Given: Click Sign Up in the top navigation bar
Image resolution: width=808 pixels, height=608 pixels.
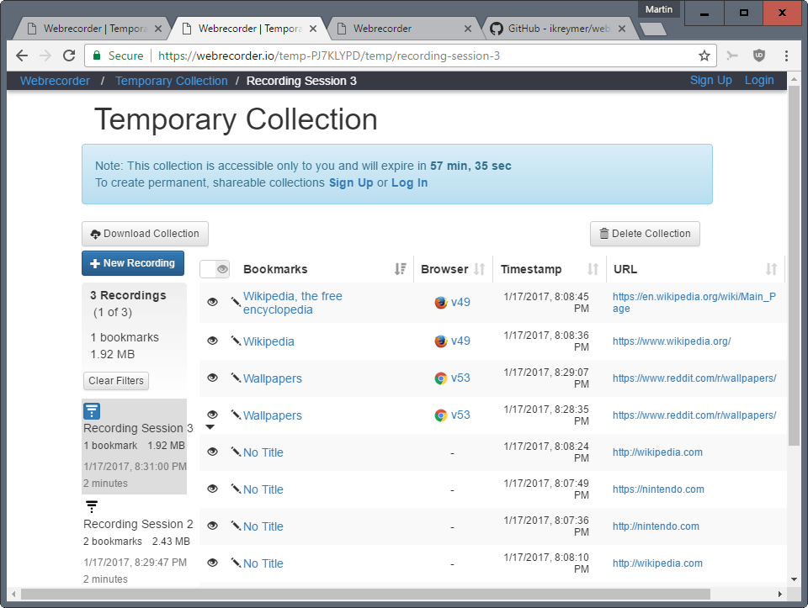Looking at the screenshot, I should click(711, 81).
